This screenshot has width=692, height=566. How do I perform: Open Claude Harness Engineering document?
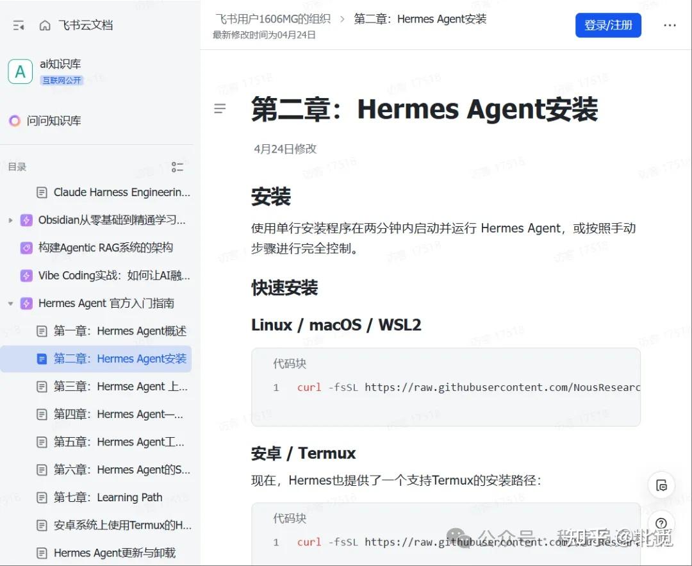(122, 192)
